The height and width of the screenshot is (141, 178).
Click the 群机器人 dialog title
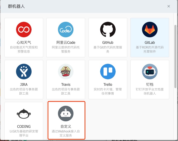point(16,6)
